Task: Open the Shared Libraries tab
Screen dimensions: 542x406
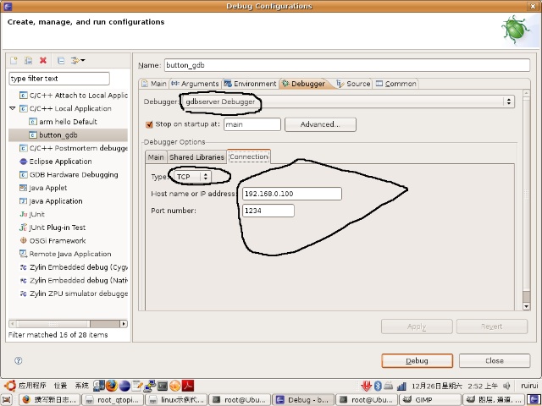Action: point(196,157)
